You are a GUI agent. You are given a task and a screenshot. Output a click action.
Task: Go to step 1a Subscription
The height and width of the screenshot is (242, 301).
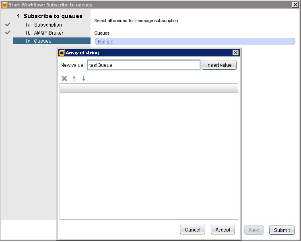48,25
